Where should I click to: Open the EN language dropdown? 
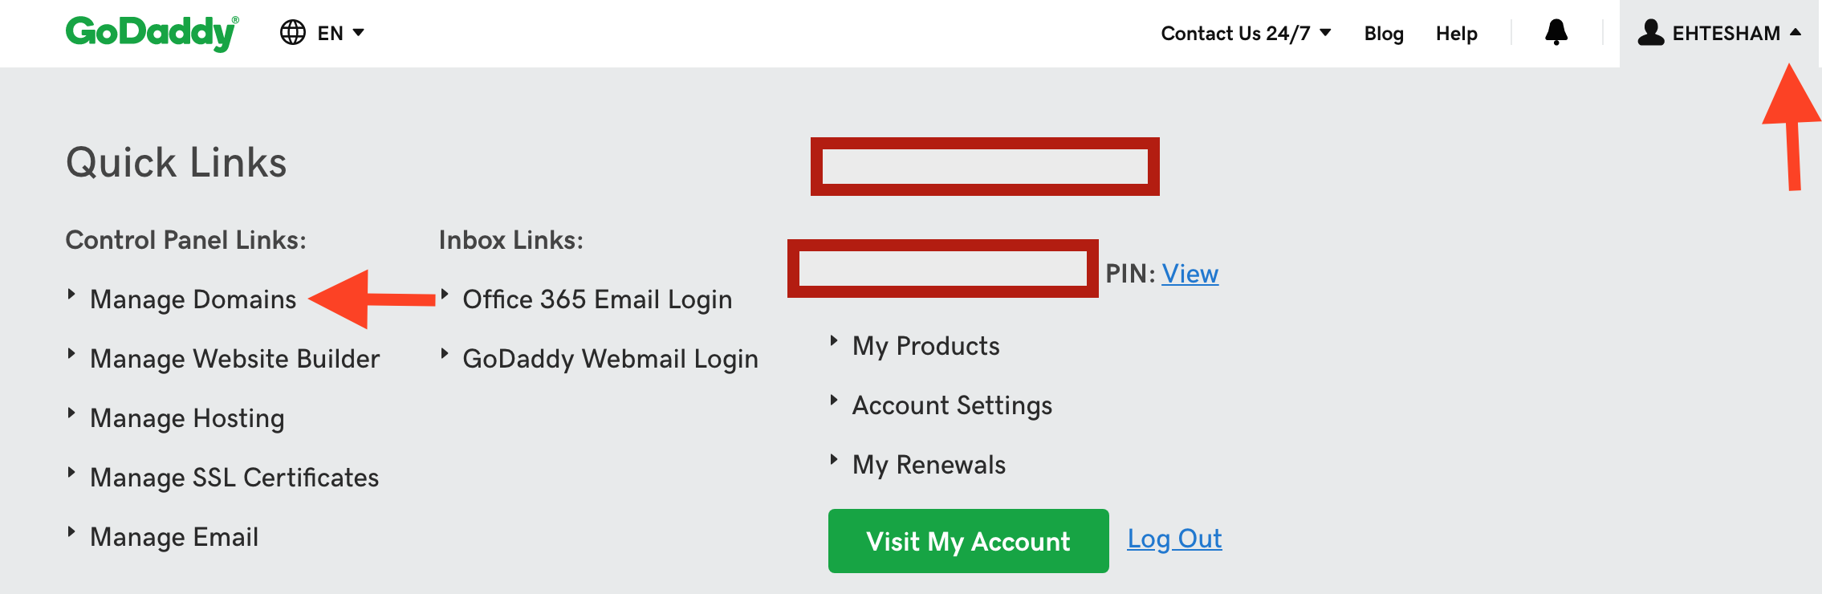[340, 33]
